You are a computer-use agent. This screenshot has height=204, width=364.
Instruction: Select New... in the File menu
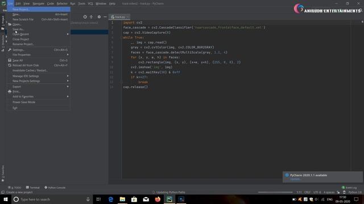tap(39, 14)
